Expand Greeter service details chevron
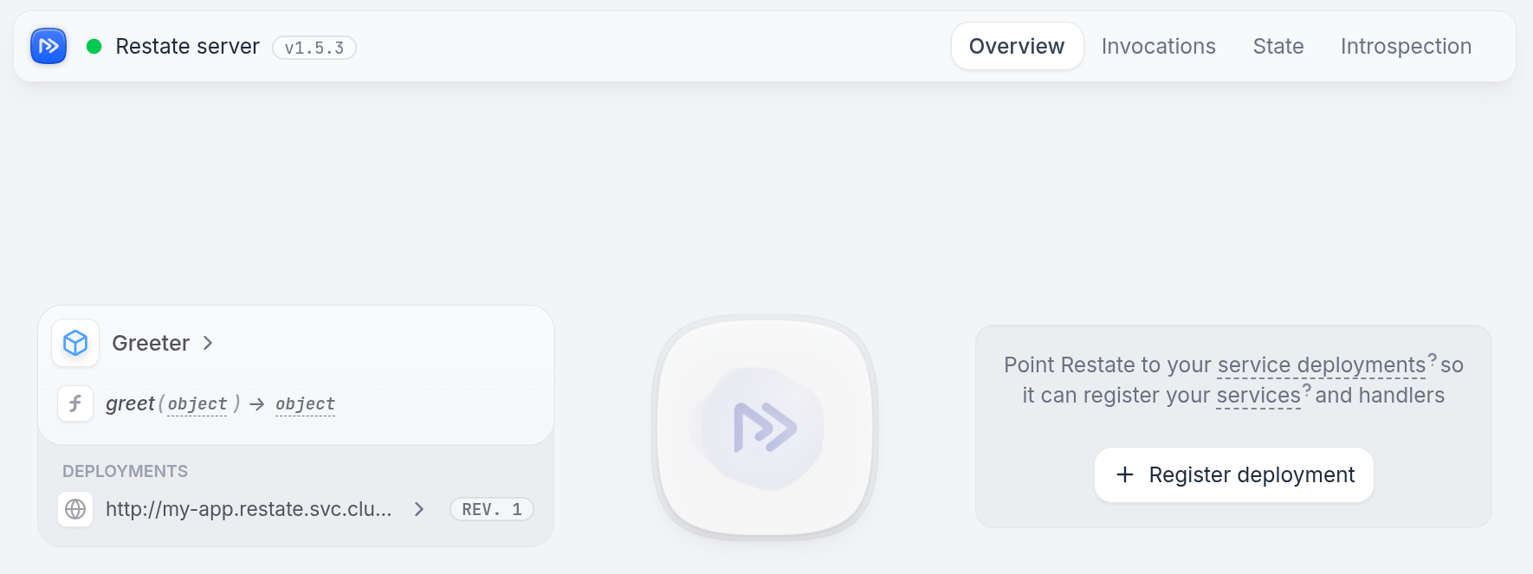The width and height of the screenshot is (1533, 574). (208, 343)
